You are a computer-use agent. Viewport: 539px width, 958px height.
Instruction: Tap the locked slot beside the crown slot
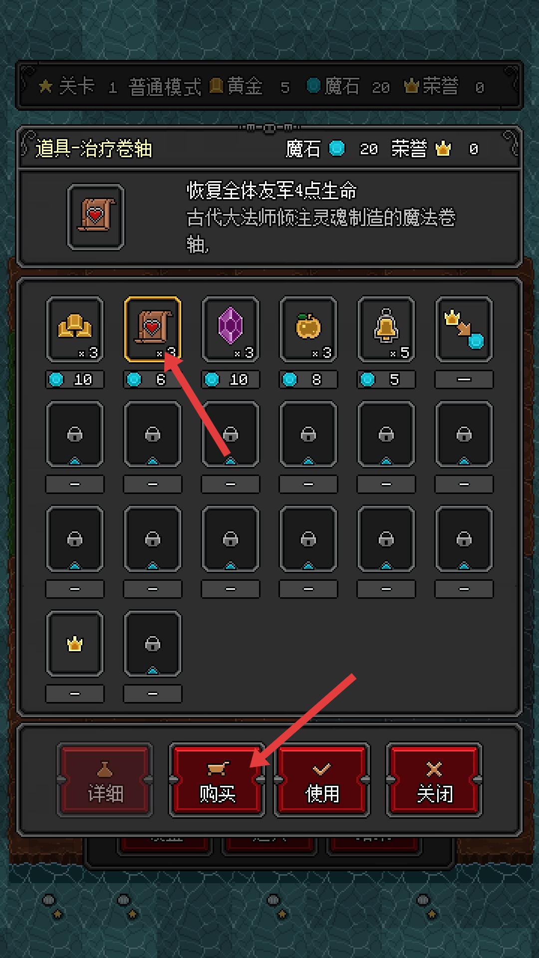tap(153, 644)
